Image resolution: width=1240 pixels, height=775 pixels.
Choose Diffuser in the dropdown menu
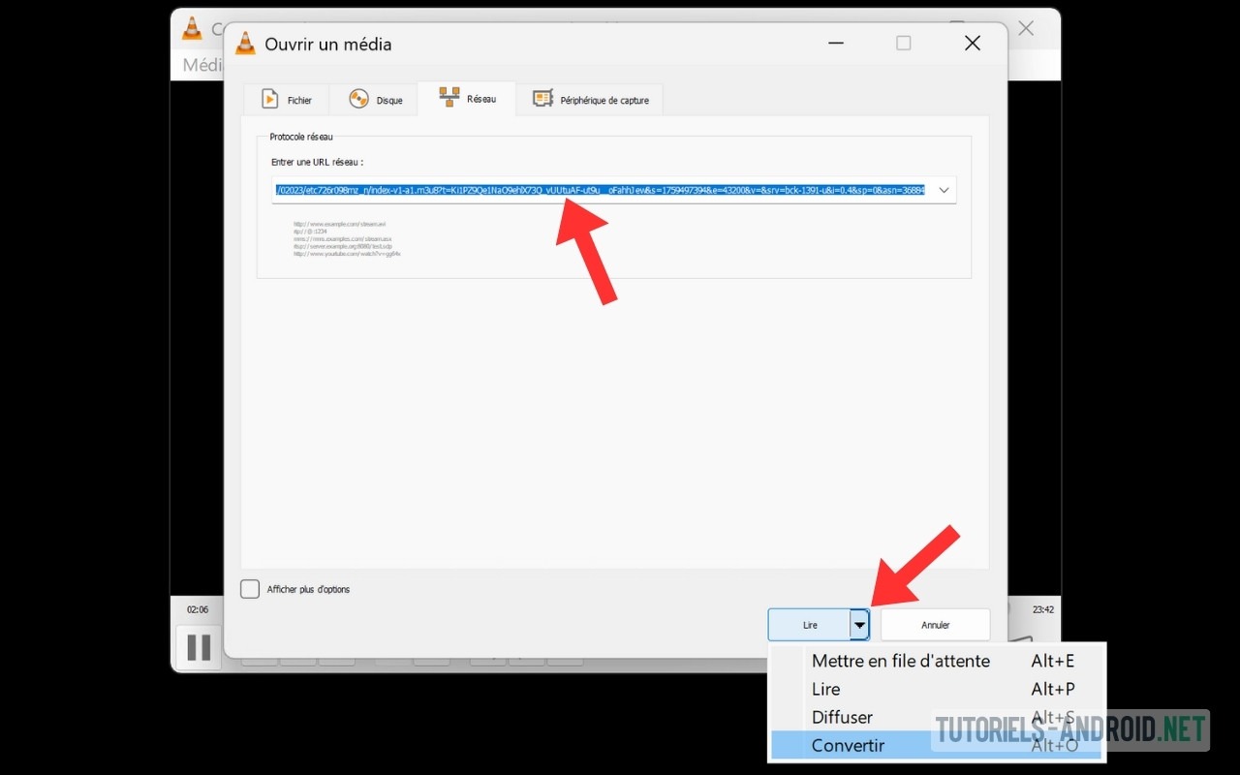(x=937, y=717)
